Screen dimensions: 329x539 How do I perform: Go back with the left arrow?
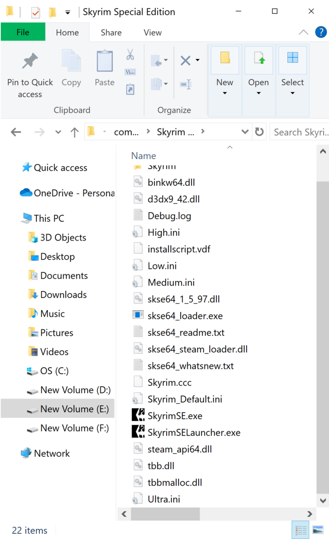click(16, 132)
